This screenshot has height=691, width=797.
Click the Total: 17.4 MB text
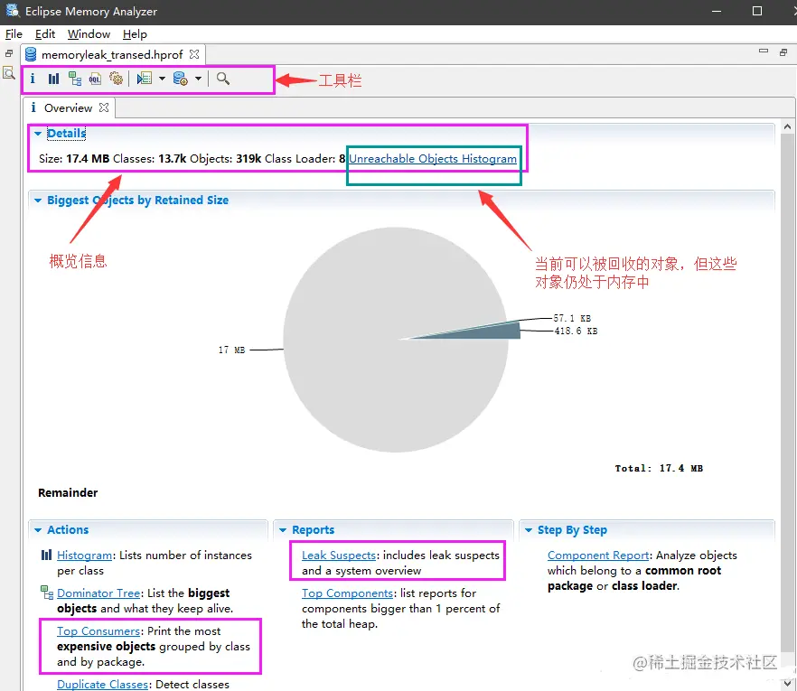tap(659, 468)
